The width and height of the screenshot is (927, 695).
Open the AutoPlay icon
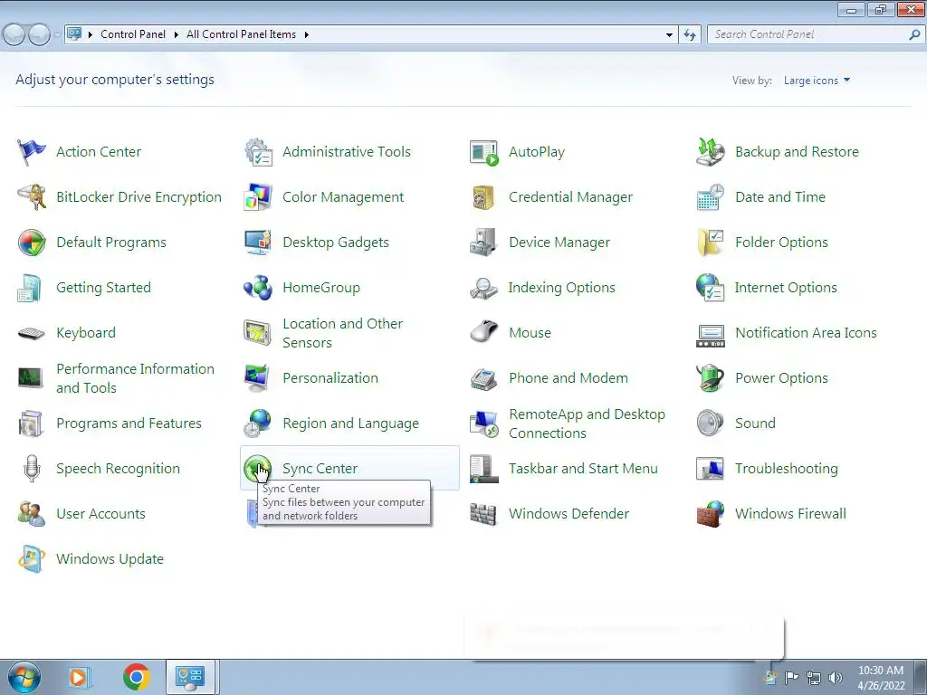coord(484,152)
